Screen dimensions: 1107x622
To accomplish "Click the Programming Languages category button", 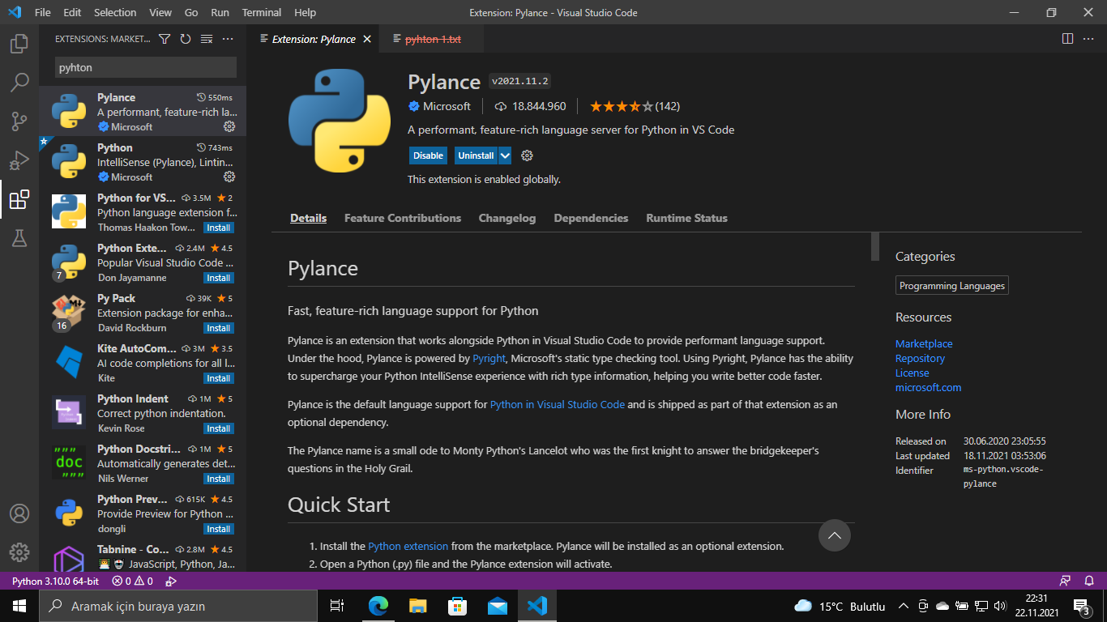I will 952,286.
